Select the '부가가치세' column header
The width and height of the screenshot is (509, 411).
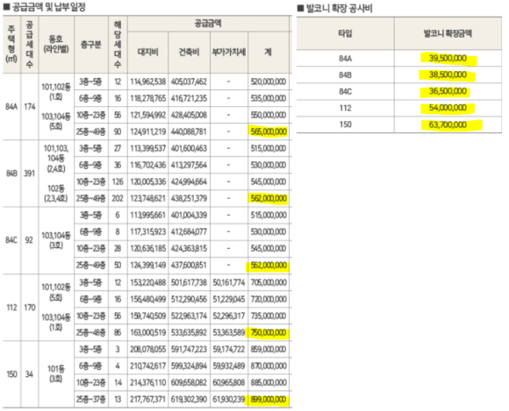pyautogui.click(x=229, y=52)
